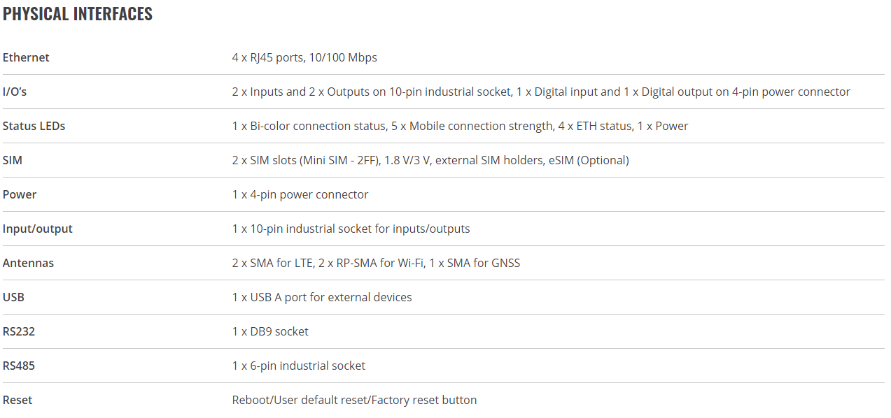The height and width of the screenshot is (418, 891).
Task: Select the Status LEDs label
Action: click(x=34, y=126)
